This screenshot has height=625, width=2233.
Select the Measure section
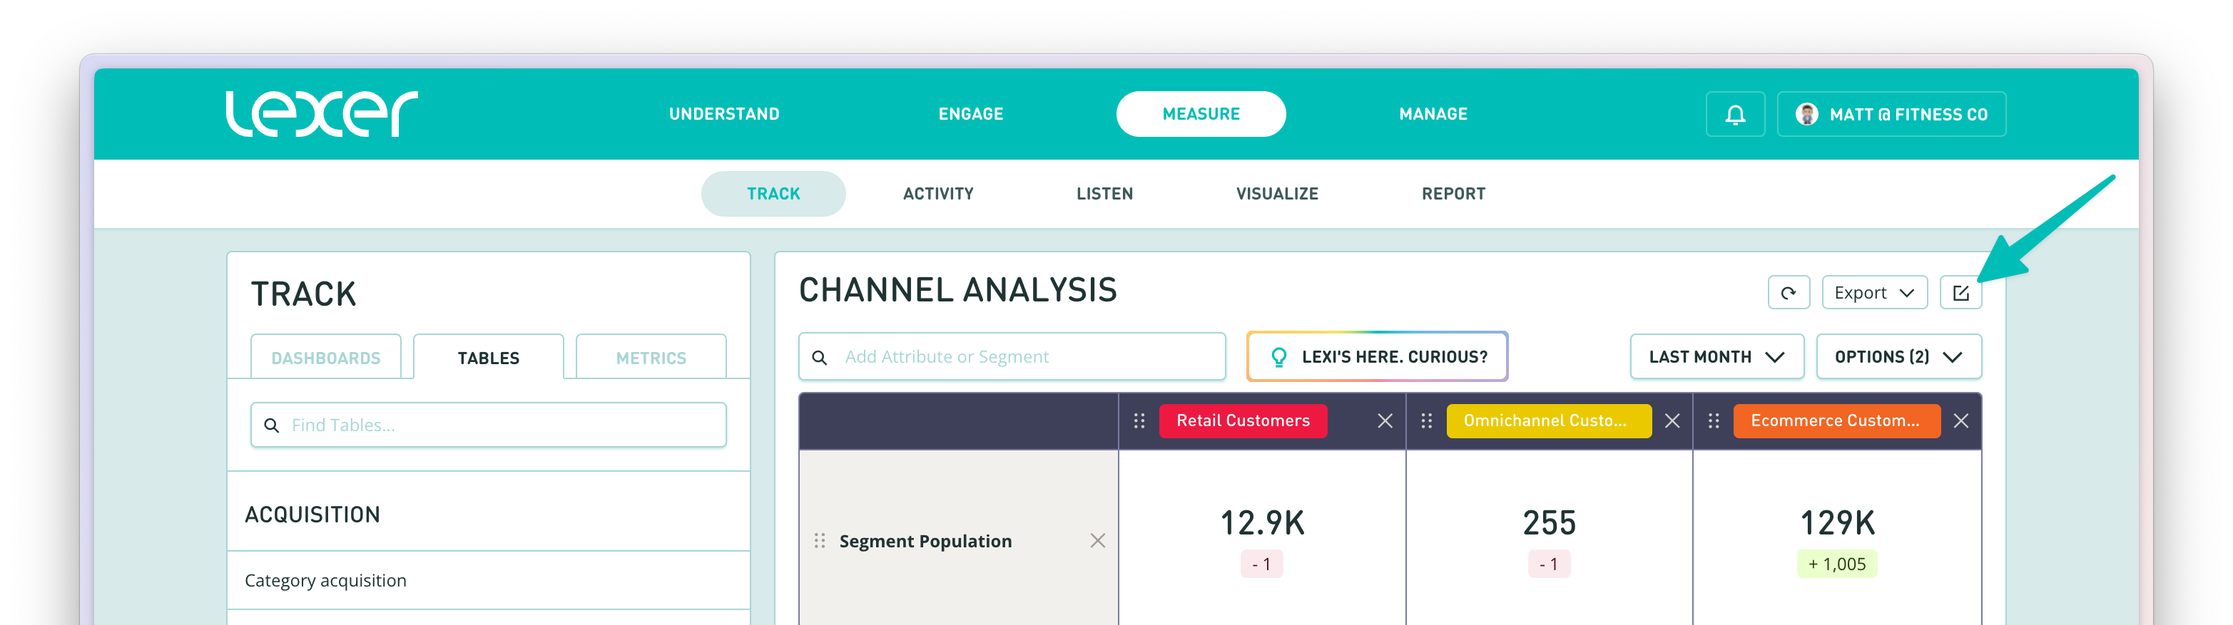[x=1201, y=114]
